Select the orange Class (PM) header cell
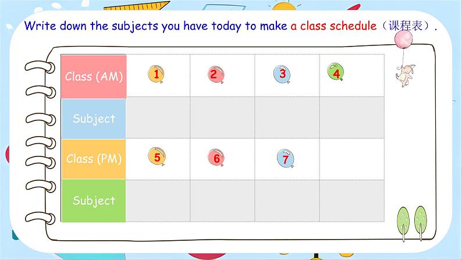This screenshot has width=462, height=260. [94, 159]
